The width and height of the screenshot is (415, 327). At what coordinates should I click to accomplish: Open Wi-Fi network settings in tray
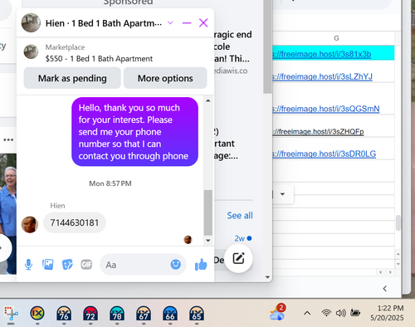tap(326, 313)
